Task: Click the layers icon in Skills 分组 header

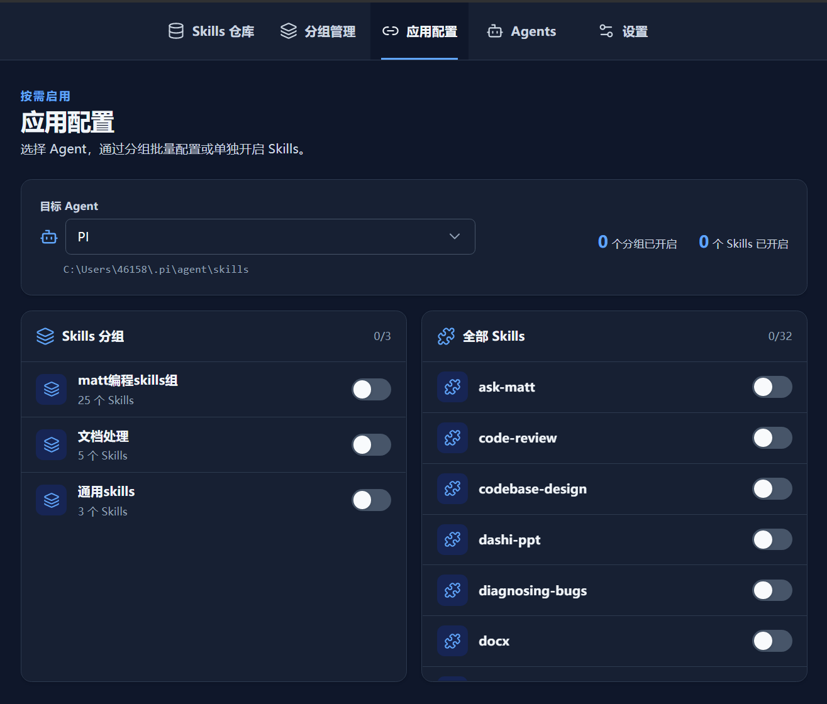Action: [x=45, y=336]
